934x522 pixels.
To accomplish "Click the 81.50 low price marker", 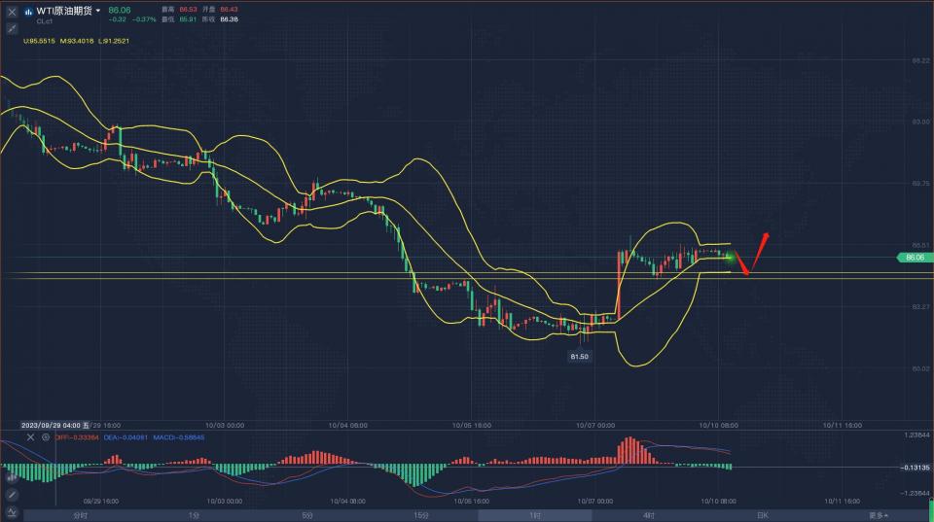I will click(579, 357).
